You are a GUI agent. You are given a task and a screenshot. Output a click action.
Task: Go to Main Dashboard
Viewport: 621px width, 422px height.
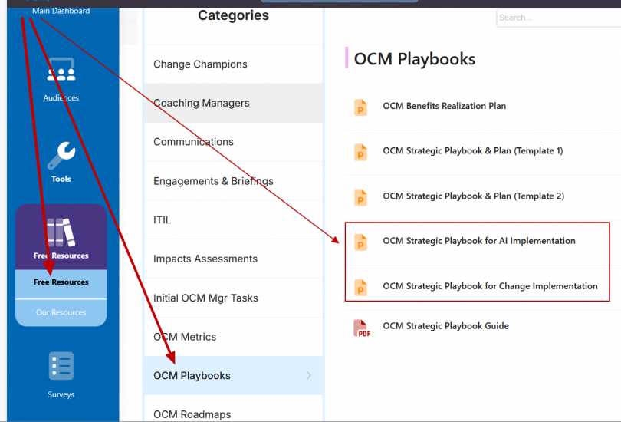click(x=61, y=11)
